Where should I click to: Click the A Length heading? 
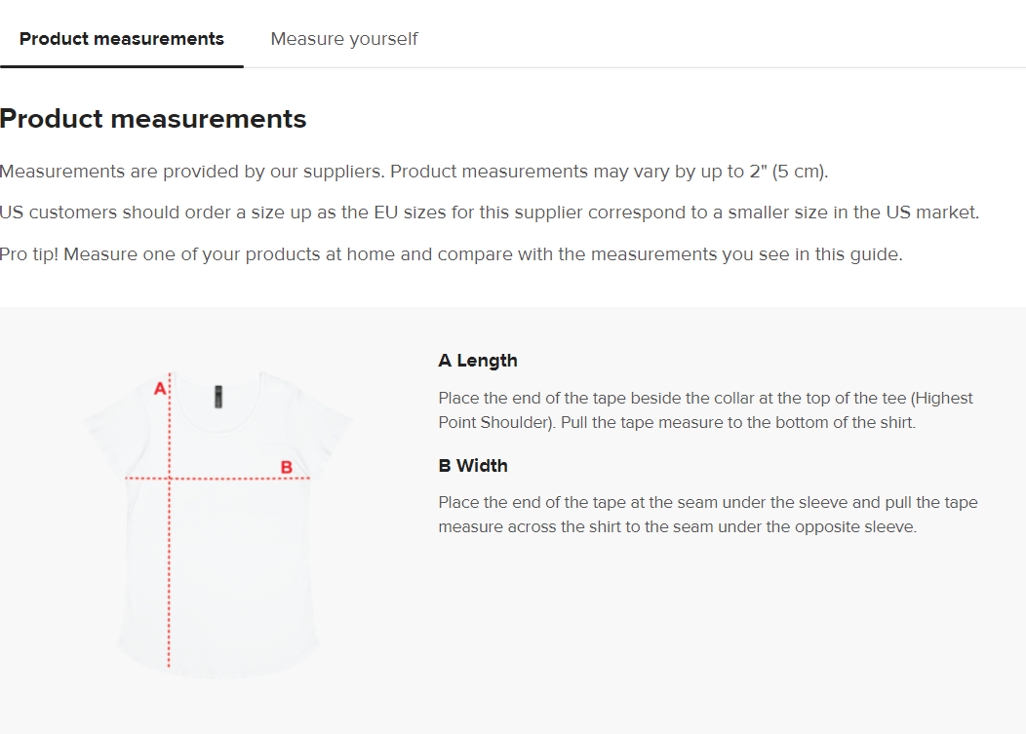pos(478,361)
